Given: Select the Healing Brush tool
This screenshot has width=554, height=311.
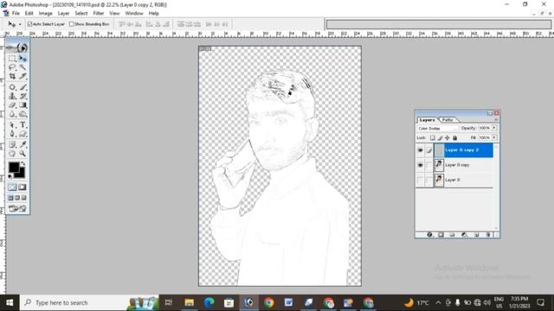Looking at the screenshot, I should (x=12, y=86).
